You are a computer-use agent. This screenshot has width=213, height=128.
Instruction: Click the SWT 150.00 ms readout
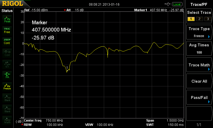tap(165, 125)
